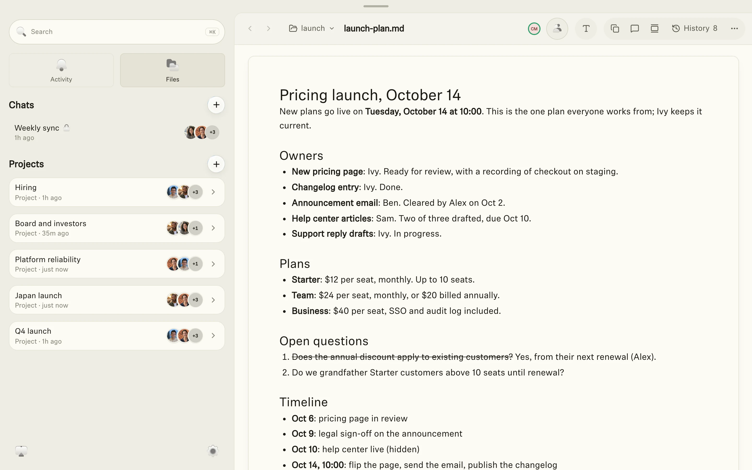Open the more options ellipsis menu
The image size is (752, 470).
[735, 29]
